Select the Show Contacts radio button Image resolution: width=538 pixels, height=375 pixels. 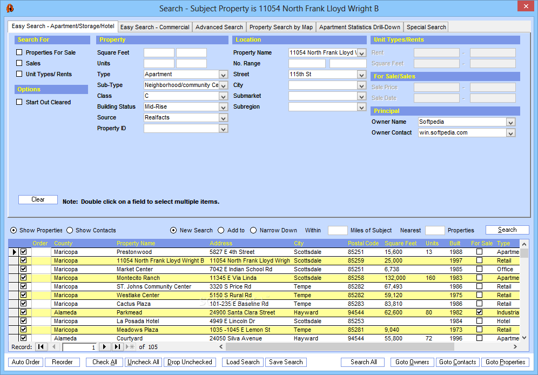coord(70,230)
